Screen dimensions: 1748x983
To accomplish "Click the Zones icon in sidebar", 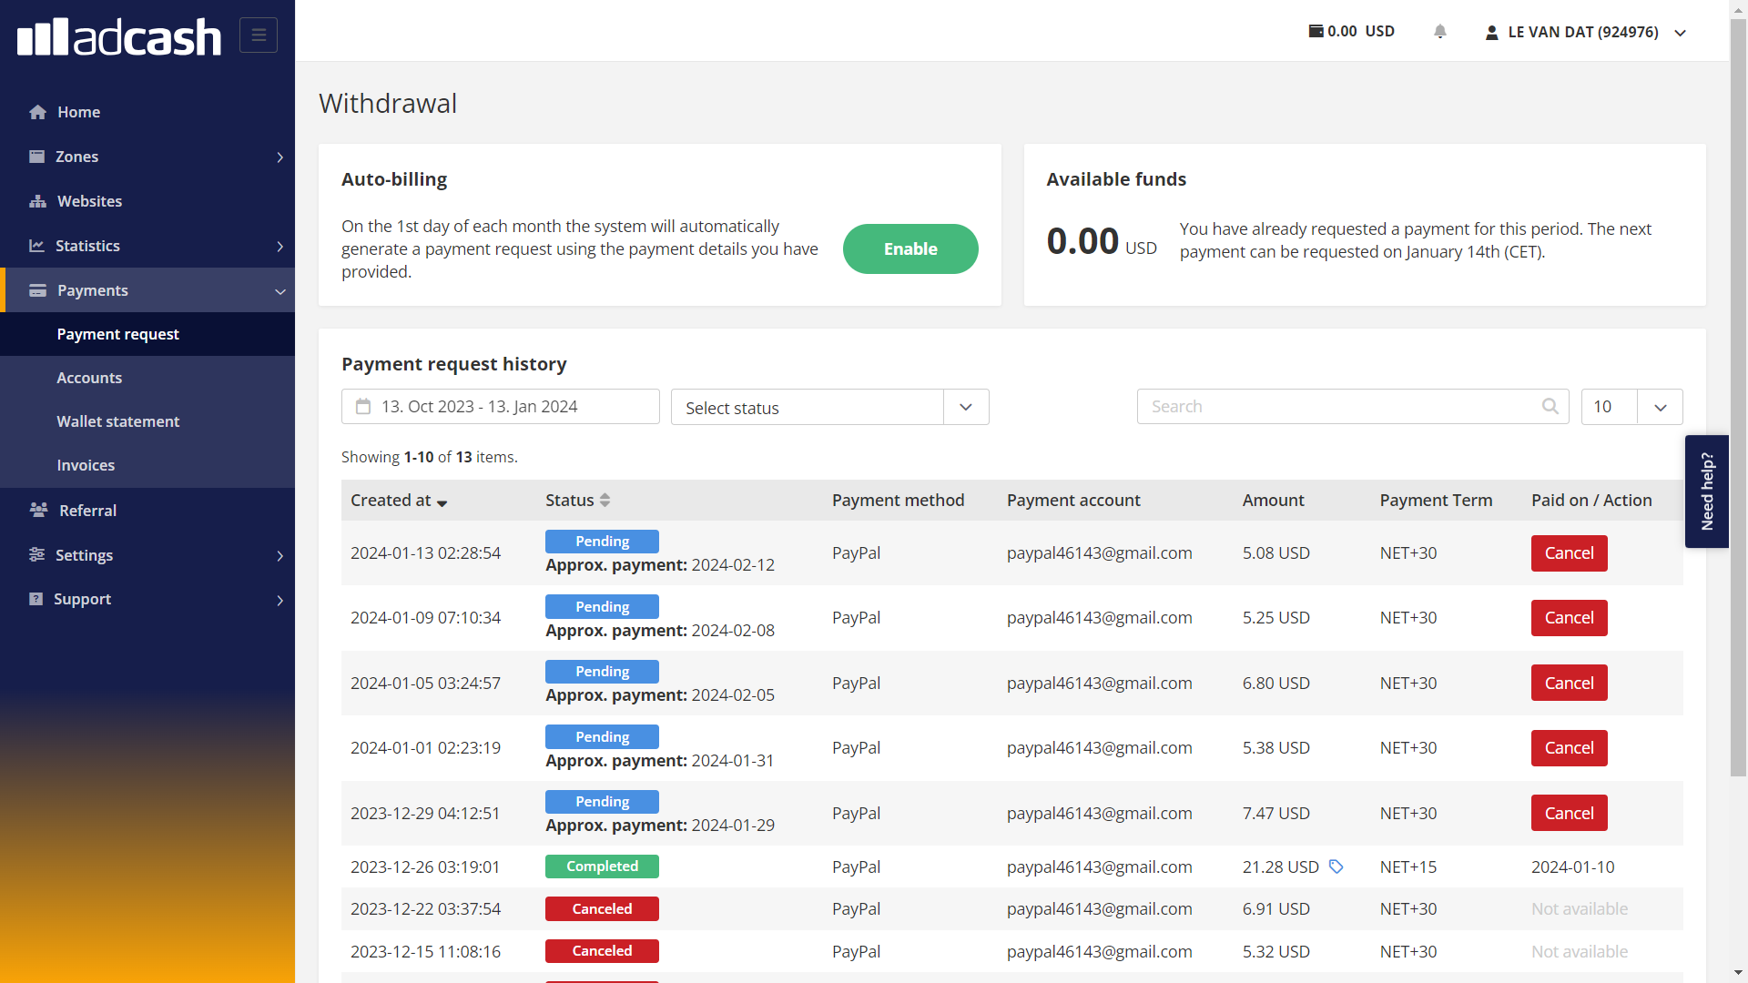I will click(x=36, y=157).
